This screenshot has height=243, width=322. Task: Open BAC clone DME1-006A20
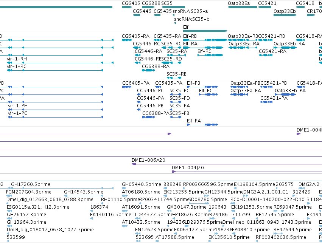148,160
